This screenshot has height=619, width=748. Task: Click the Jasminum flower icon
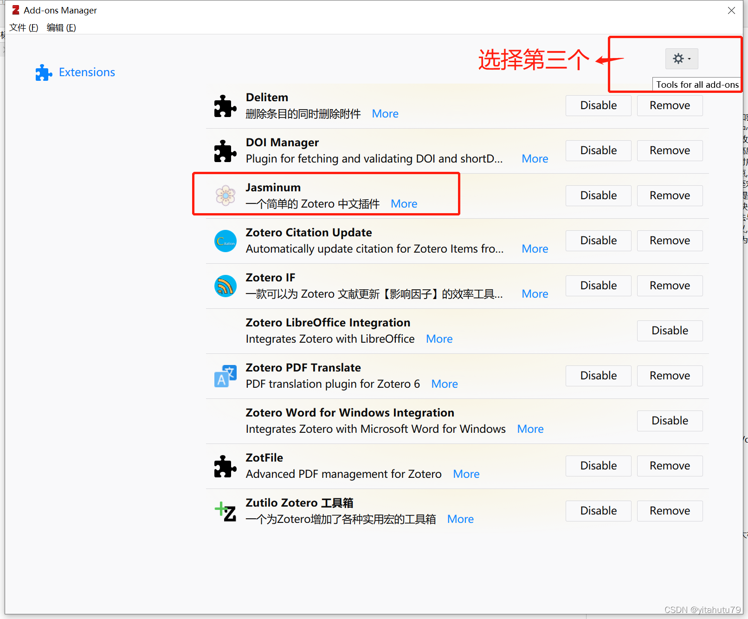coord(226,196)
